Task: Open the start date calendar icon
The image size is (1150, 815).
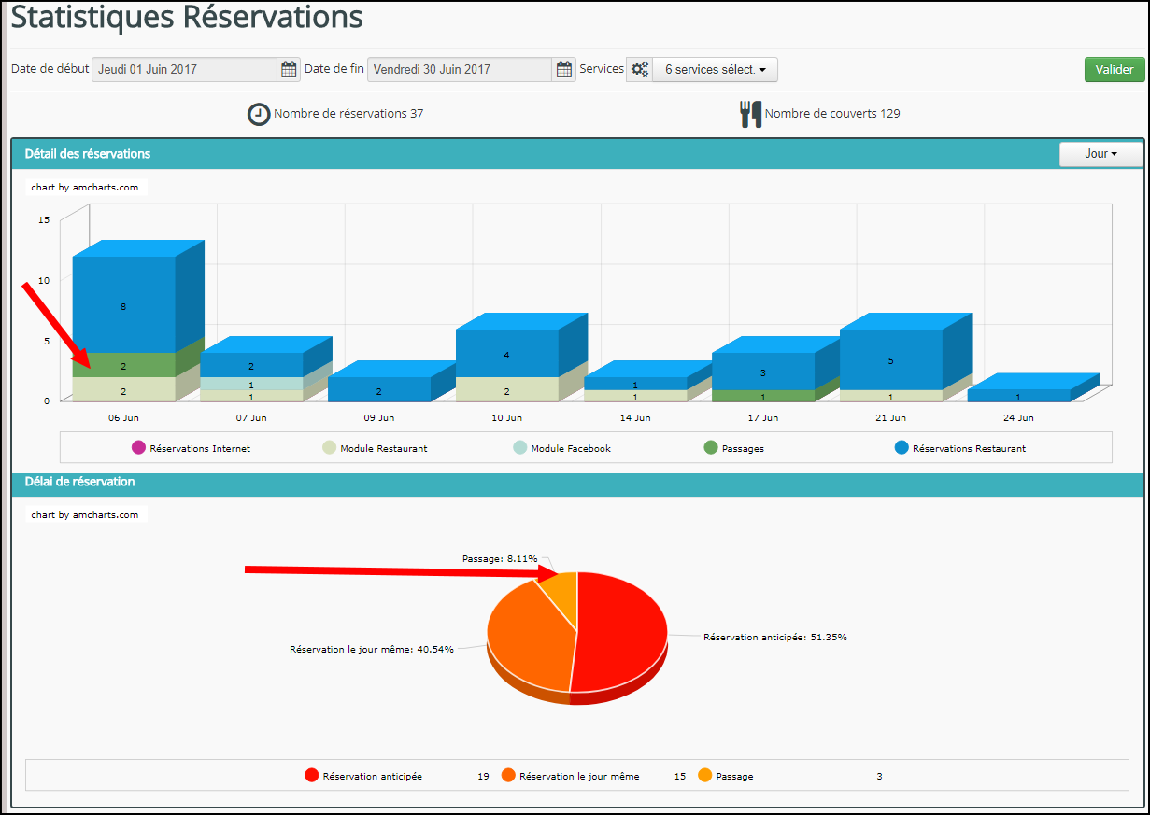Action: tap(289, 69)
